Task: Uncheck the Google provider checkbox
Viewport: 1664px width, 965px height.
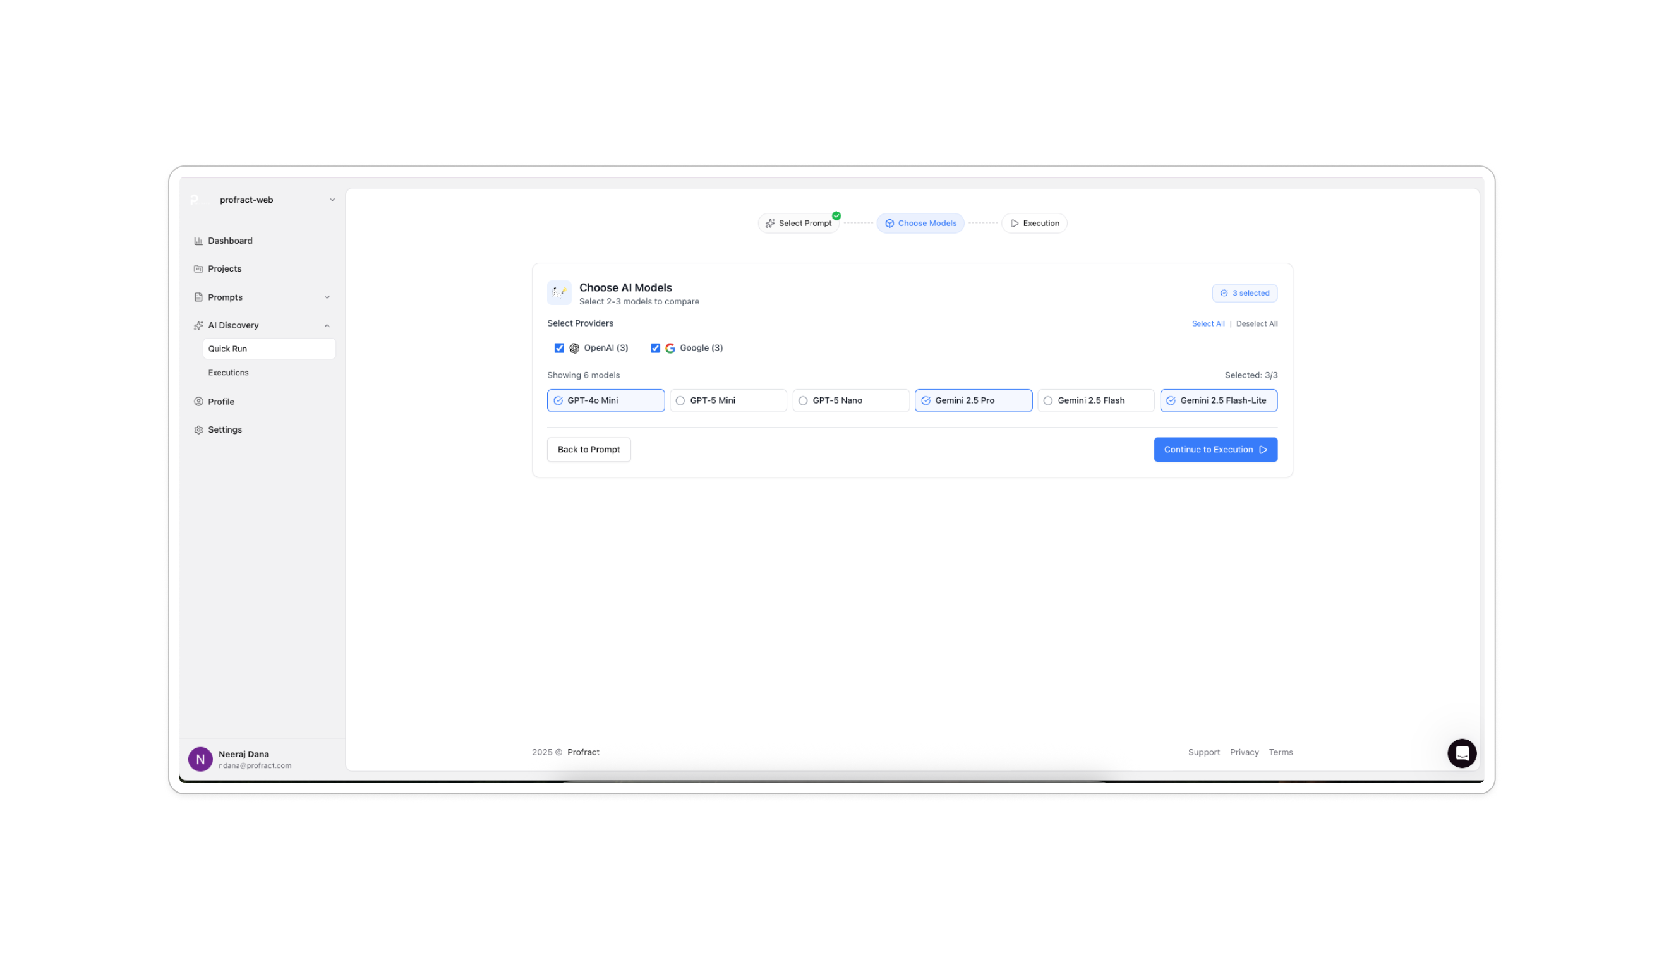Action: pyautogui.click(x=655, y=348)
